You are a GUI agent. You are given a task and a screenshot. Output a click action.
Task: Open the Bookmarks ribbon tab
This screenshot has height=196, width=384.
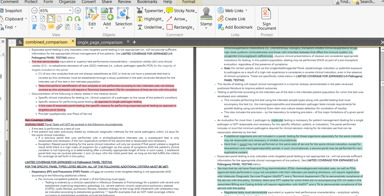click(x=147, y=2)
